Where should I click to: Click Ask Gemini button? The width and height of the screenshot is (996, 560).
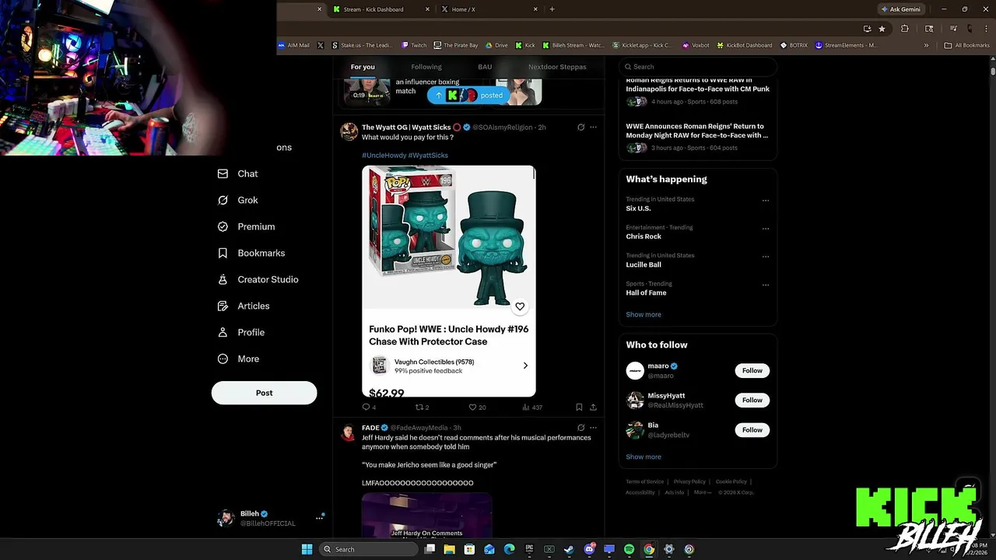(900, 9)
